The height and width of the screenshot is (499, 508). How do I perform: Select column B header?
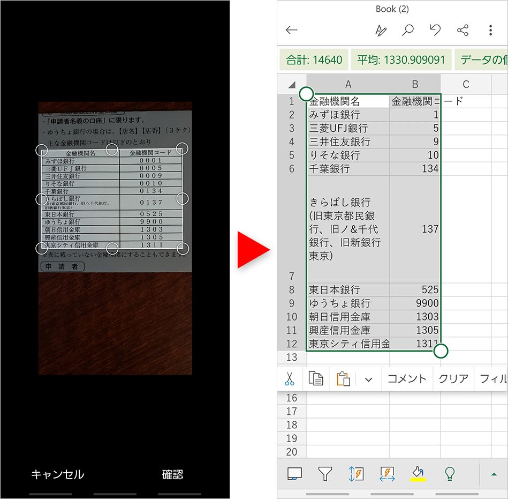click(x=415, y=84)
